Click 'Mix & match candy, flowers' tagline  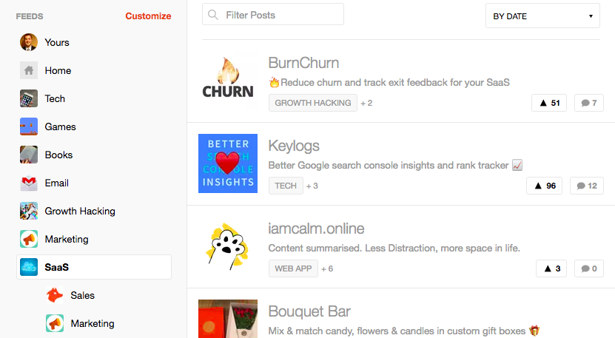(404, 331)
